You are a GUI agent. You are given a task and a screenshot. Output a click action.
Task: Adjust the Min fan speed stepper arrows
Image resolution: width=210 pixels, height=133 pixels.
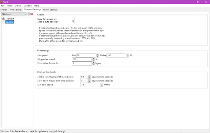tap(98, 55)
